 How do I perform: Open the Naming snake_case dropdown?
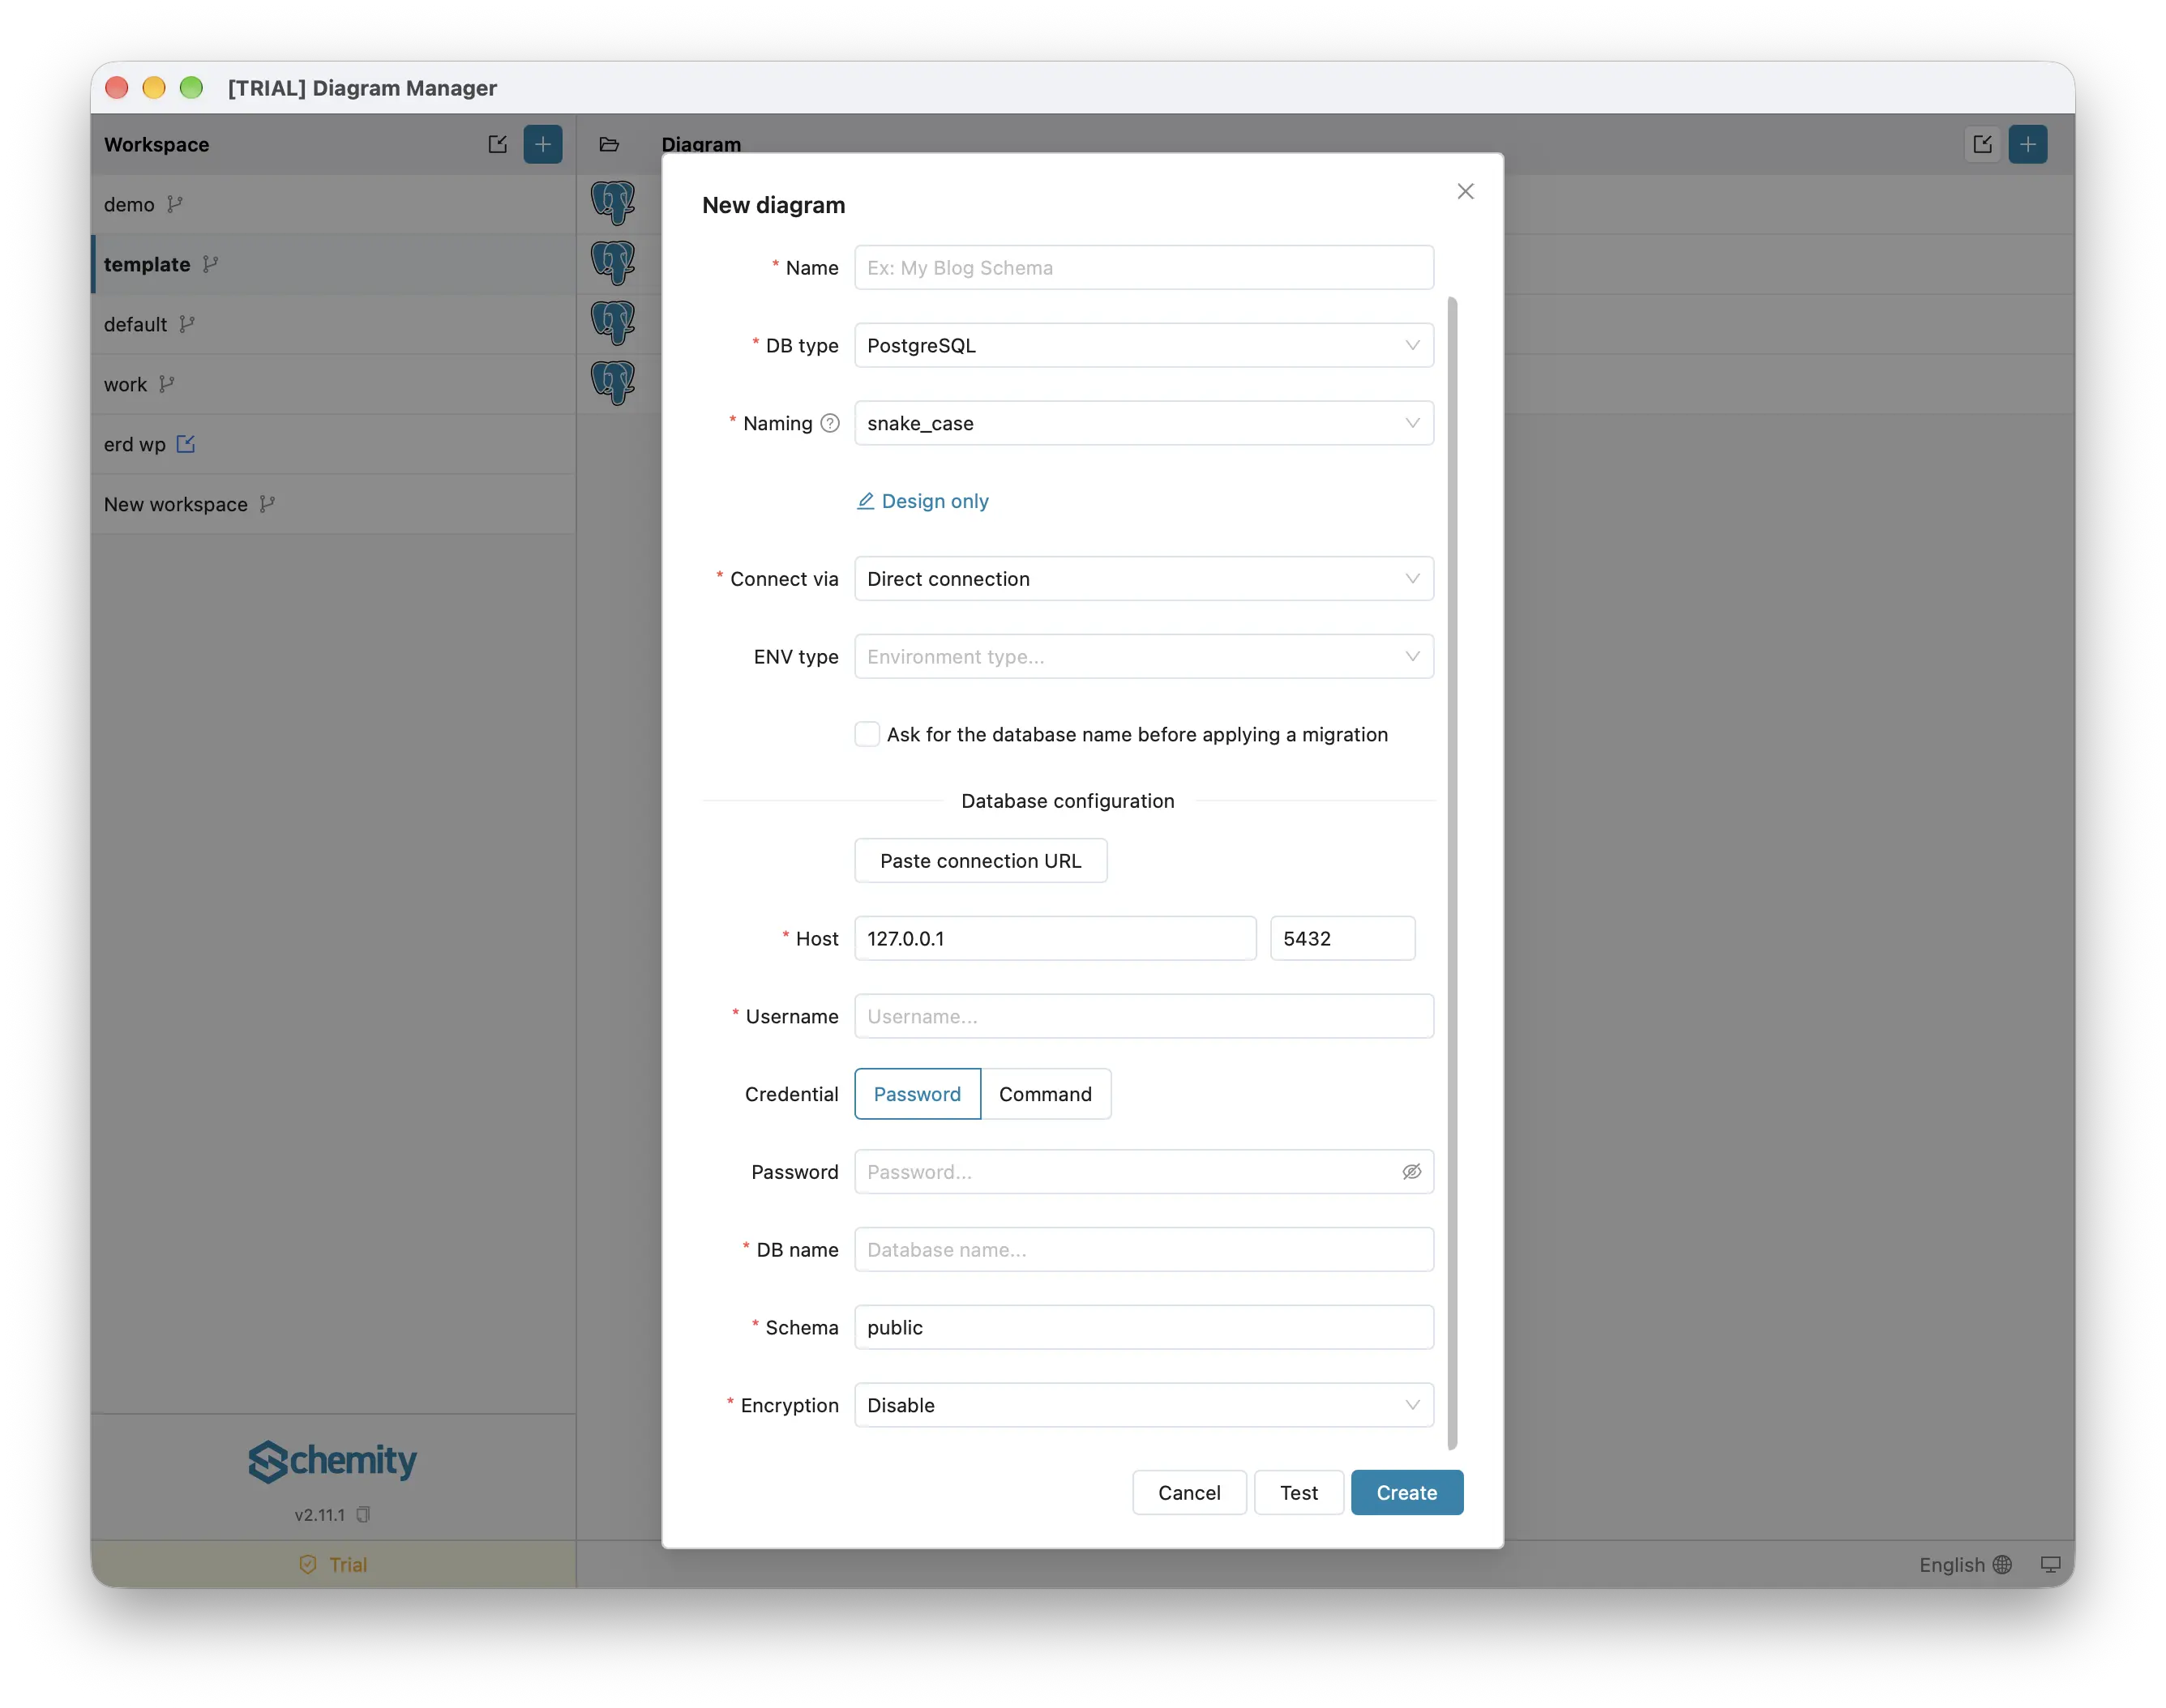(1144, 423)
